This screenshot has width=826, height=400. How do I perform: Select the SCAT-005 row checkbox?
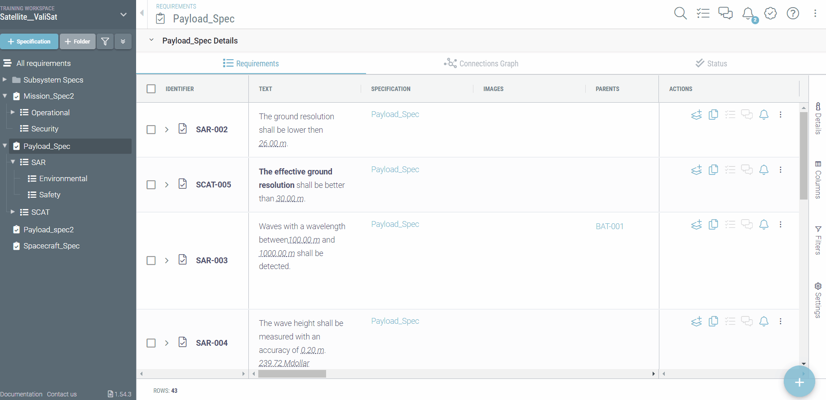(x=151, y=185)
